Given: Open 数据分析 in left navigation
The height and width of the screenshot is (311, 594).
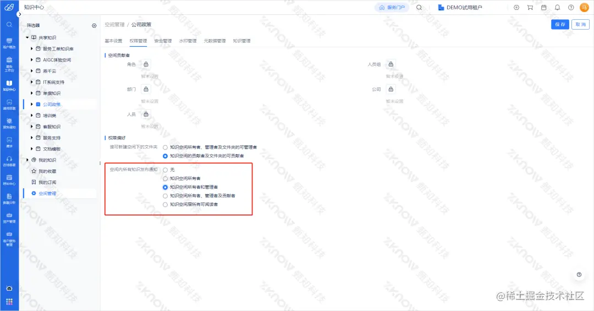Looking at the screenshot, I should [x=9, y=199].
